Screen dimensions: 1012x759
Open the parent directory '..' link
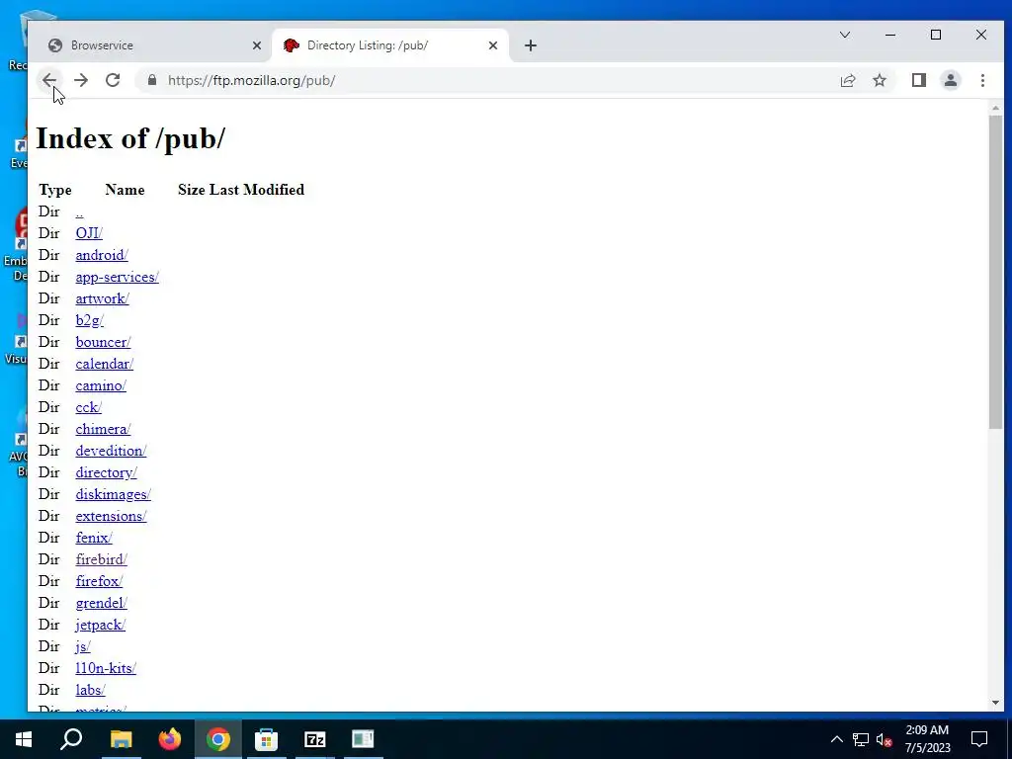pyautogui.click(x=79, y=211)
